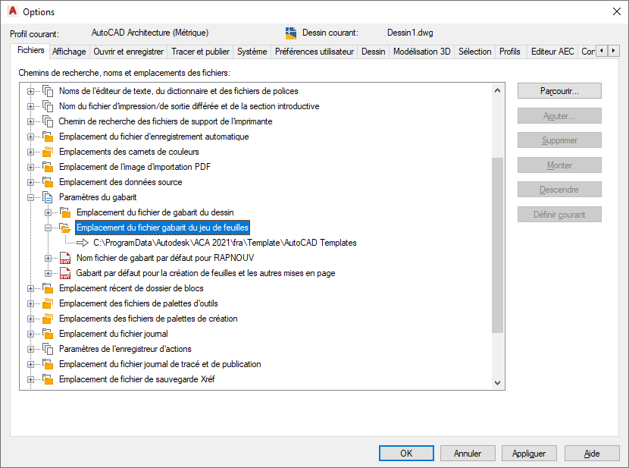Select 'Emplacement des fichiers de palettes d'outils' row
The width and height of the screenshot is (629, 468).
click(x=139, y=304)
